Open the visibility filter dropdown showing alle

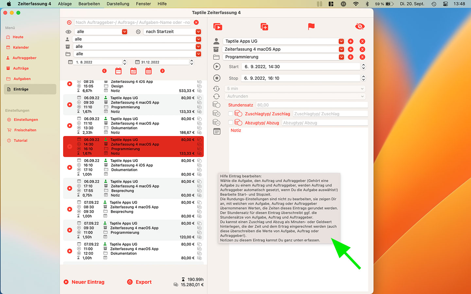click(101, 32)
